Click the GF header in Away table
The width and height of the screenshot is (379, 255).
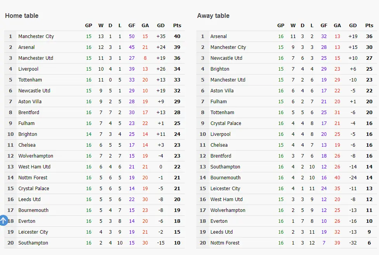click(x=324, y=26)
